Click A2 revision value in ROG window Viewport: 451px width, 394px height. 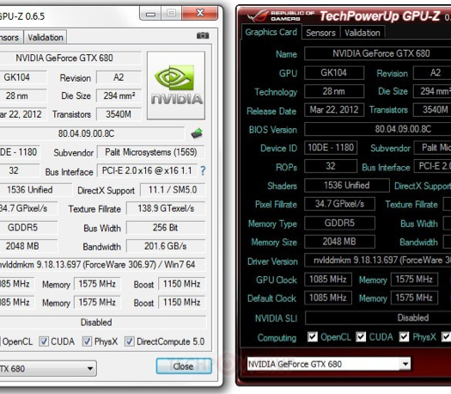(432, 72)
